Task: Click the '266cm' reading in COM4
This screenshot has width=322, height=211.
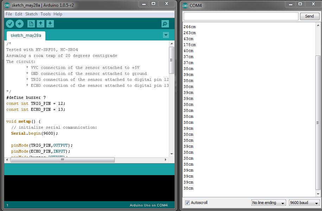Action: (190, 27)
